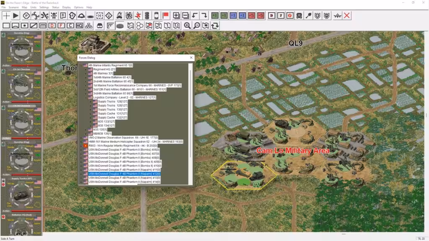Expand VMO-2 Marine Observation Squadron node
Image resolution: width=429 pixels, height=241 pixels.
[x=81, y=138]
